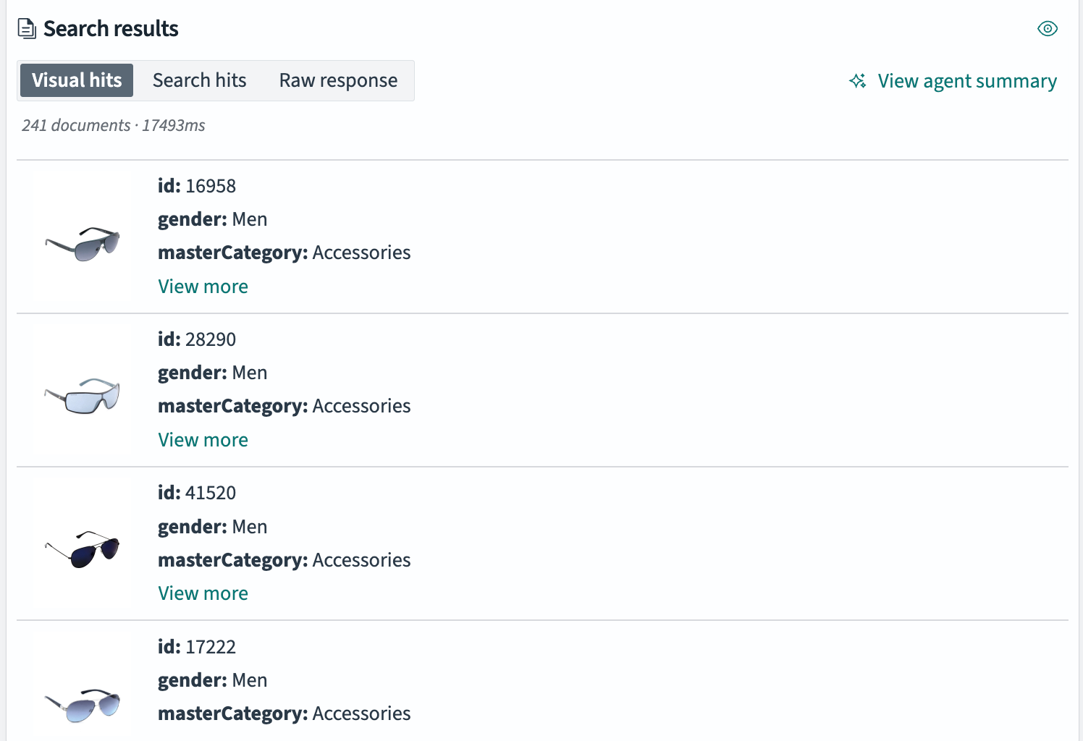Click the 241 documents count text
This screenshot has width=1083, height=741.
[76, 125]
